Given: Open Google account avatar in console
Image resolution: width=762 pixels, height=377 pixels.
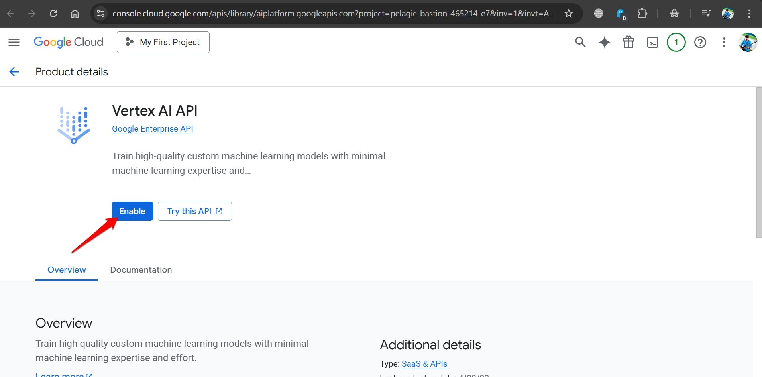Looking at the screenshot, I should tap(748, 42).
